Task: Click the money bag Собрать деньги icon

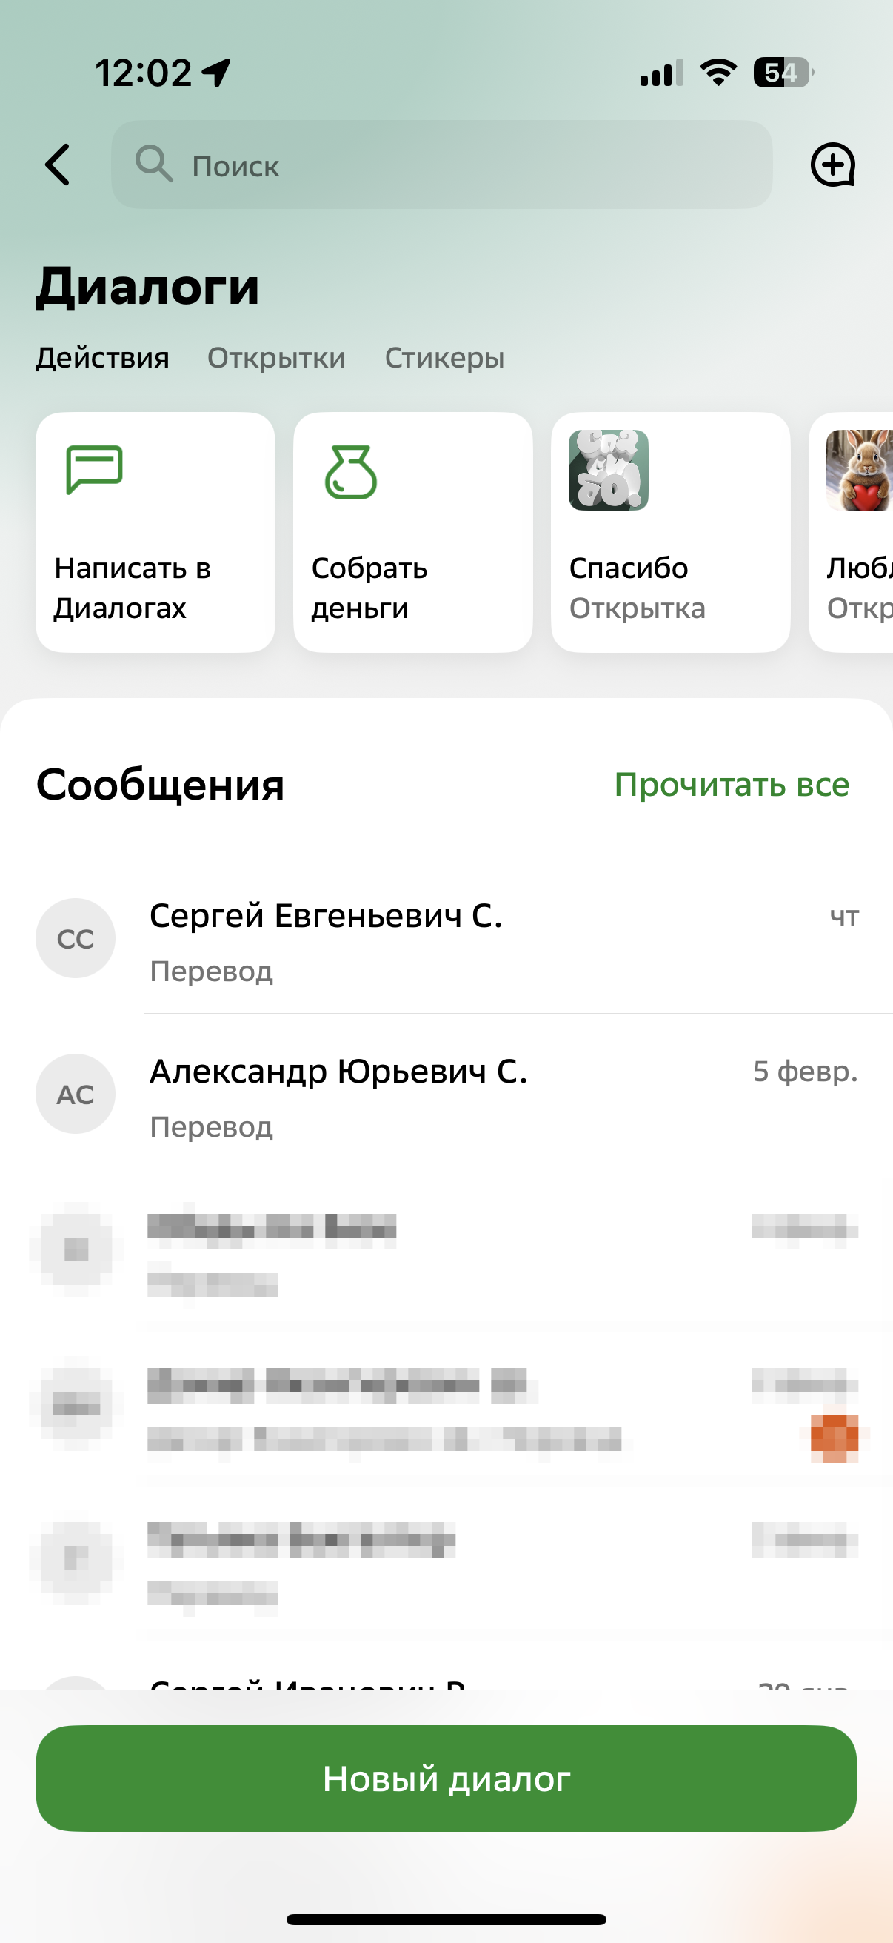Action: pos(350,470)
